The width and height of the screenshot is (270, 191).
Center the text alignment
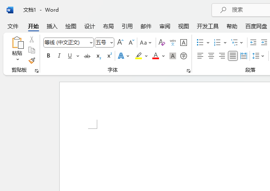pyautogui.click(x=211, y=56)
